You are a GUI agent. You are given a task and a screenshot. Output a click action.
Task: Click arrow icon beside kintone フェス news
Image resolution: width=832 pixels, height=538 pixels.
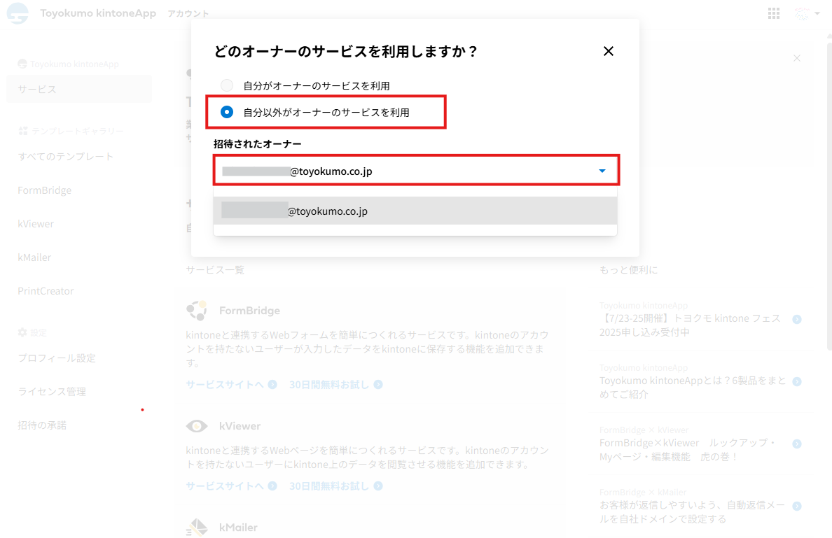796,319
